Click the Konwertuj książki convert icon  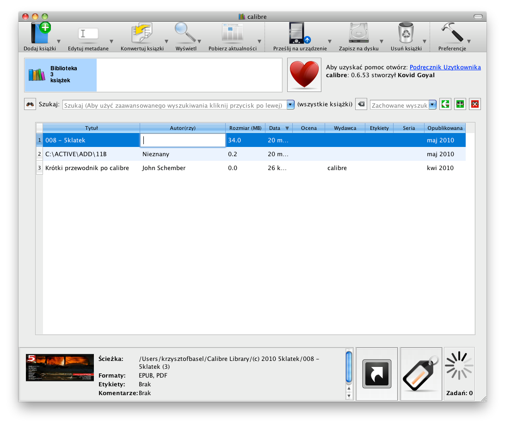(142, 33)
